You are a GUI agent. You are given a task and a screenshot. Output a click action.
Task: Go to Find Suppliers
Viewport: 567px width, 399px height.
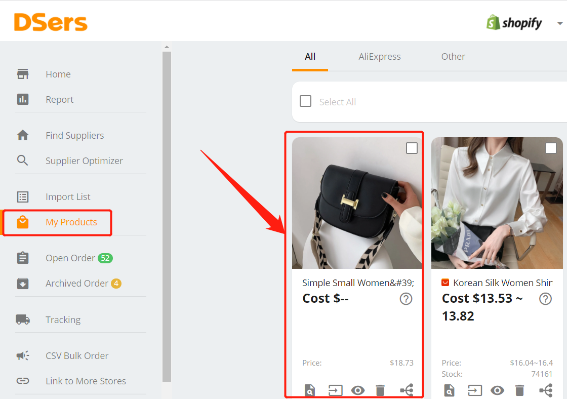tap(74, 135)
